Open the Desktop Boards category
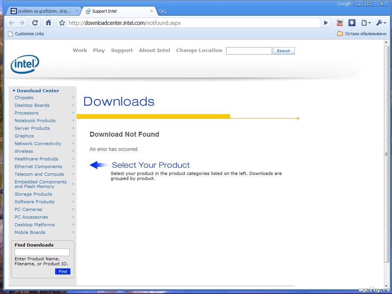This screenshot has height=294, width=392. tap(32, 105)
